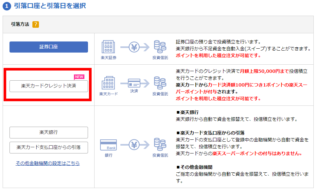Screen dimensions: 317x191
Task: Click the yellow question mark help icon
Action: (x=36, y=24)
